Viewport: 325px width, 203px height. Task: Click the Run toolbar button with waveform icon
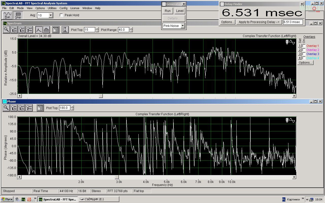[7, 15]
